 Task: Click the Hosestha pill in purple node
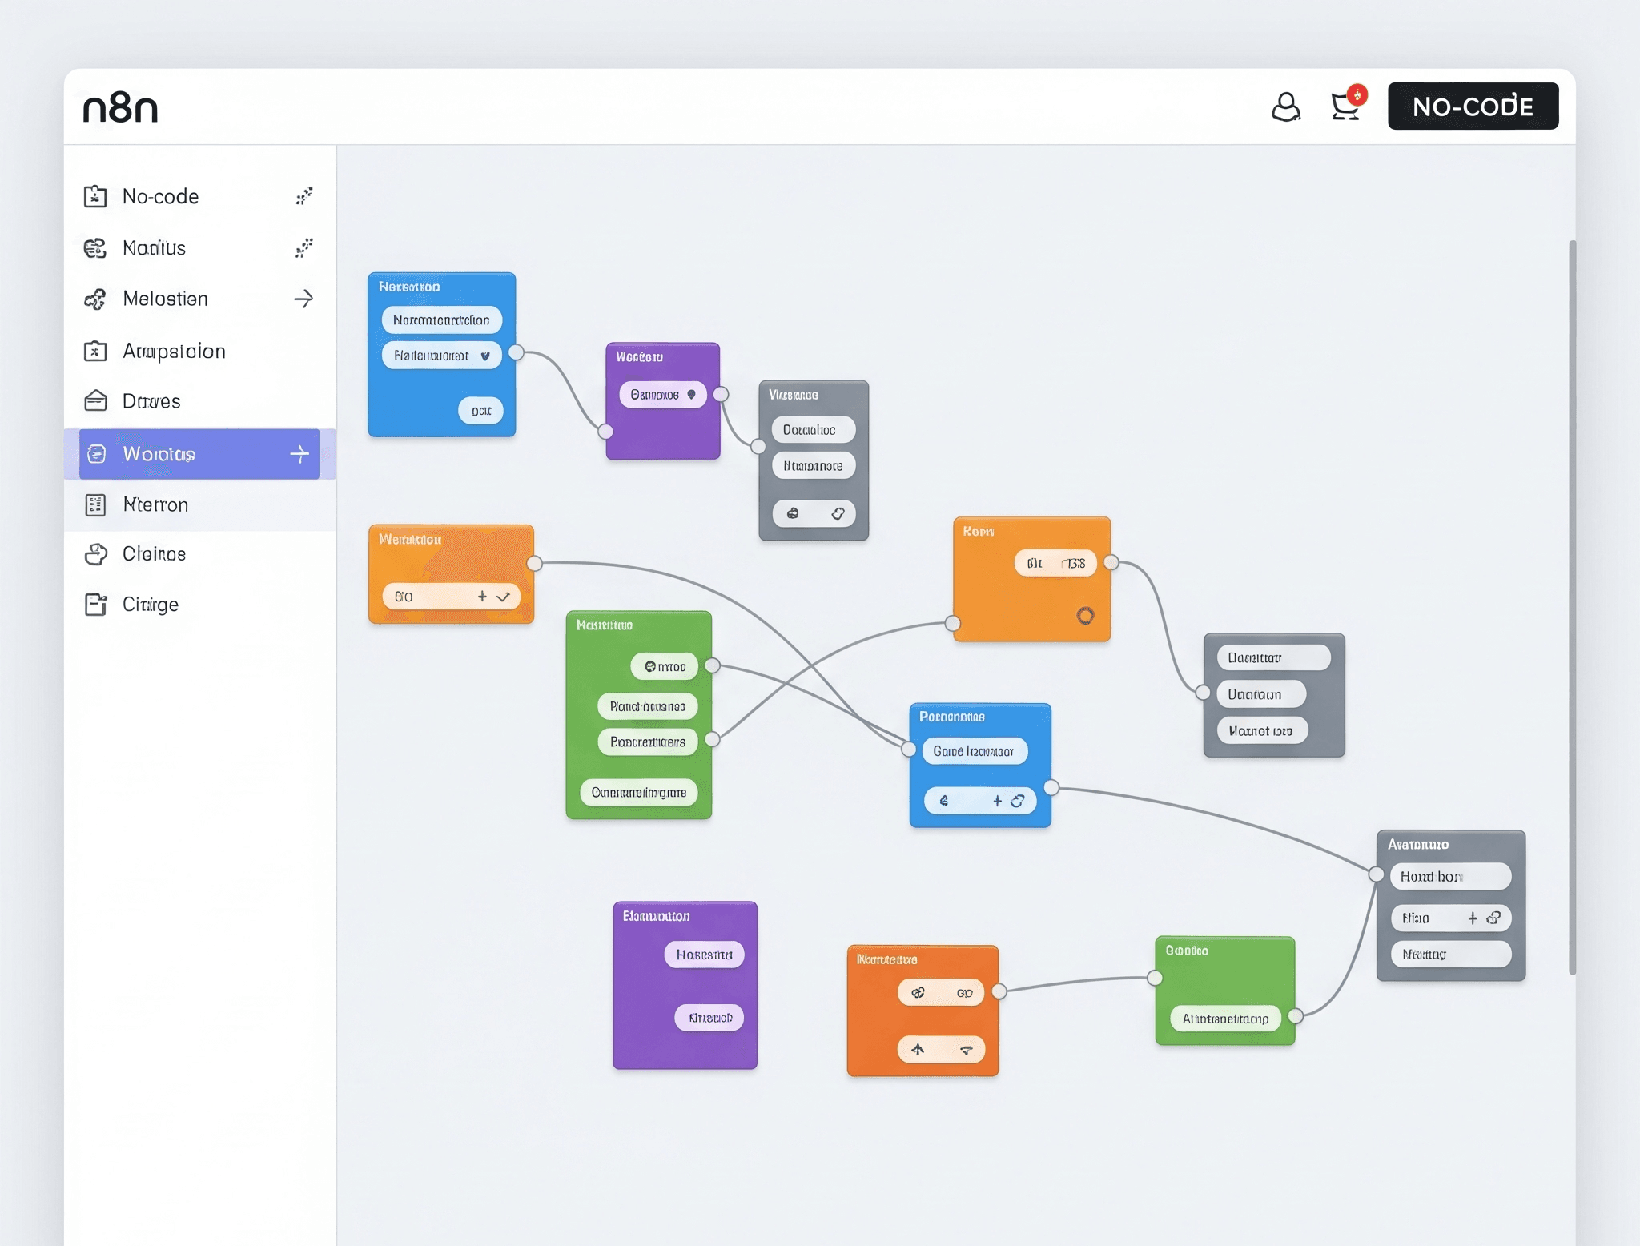coord(704,955)
